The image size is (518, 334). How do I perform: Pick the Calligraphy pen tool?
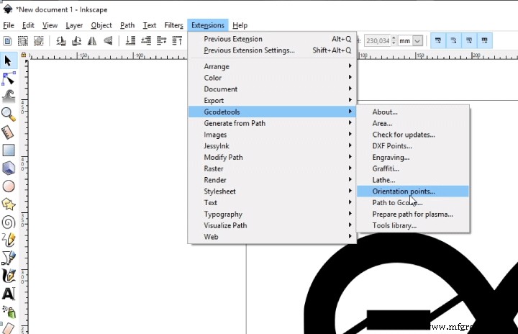9,276
